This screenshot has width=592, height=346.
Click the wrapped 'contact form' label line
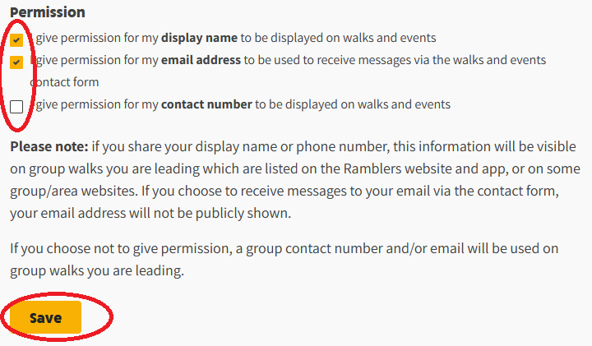coord(64,82)
